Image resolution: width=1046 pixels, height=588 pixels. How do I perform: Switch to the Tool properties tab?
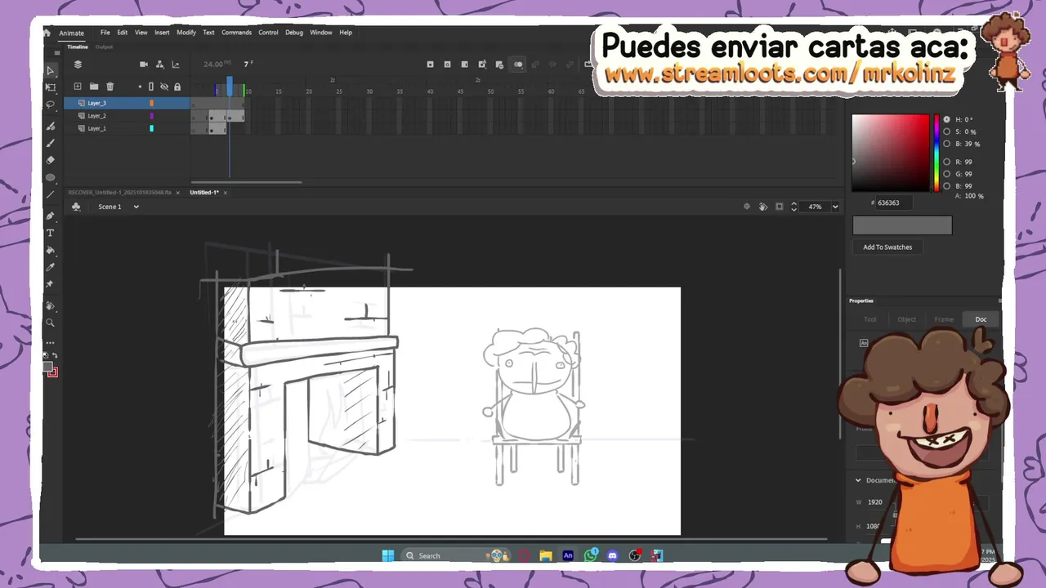(x=870, y=319)
